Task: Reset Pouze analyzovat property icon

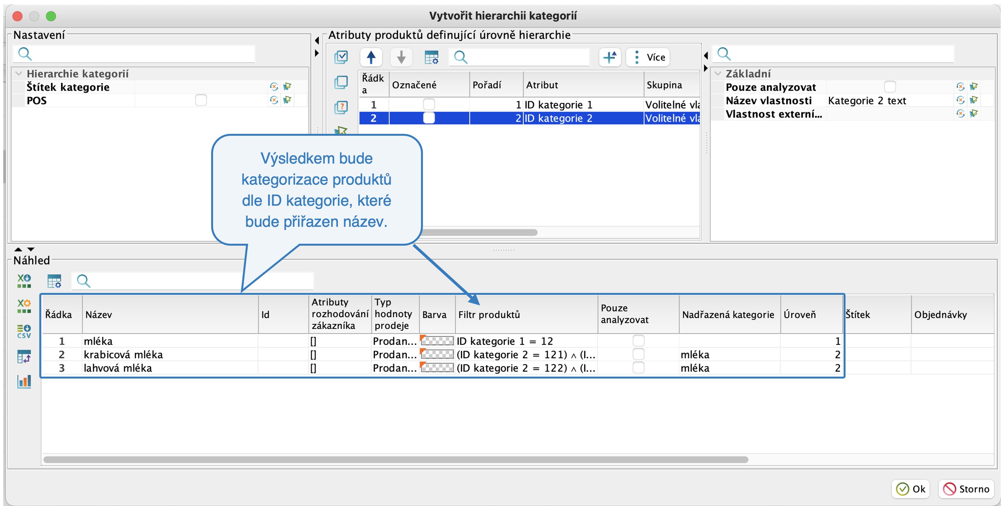Action: tap(961, 87)
